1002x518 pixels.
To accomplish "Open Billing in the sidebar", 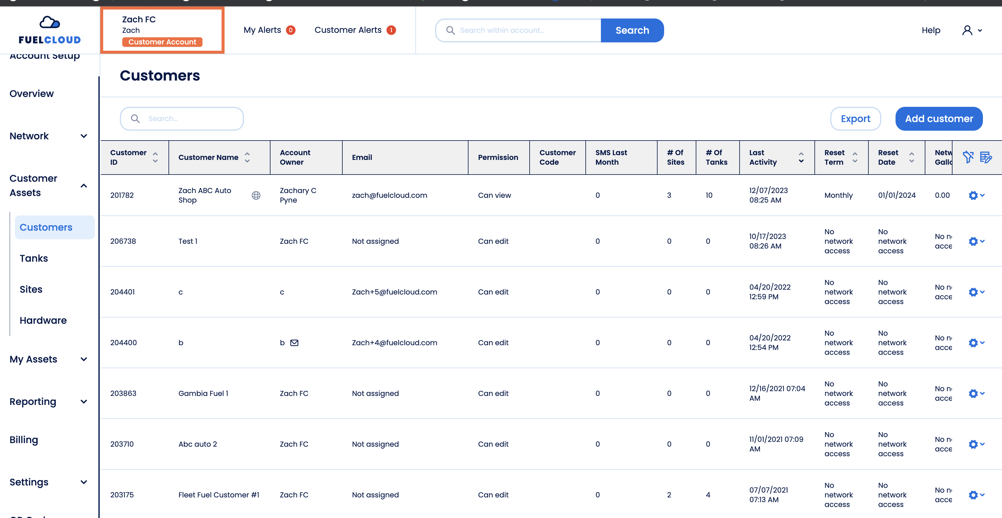I will 24,440.
